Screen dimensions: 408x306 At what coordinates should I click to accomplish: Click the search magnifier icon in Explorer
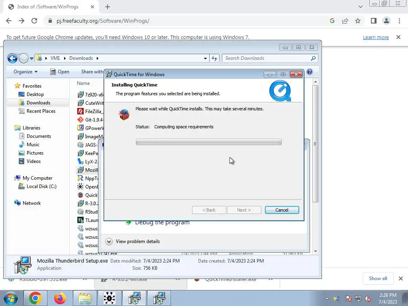click(x=314, y=58)
